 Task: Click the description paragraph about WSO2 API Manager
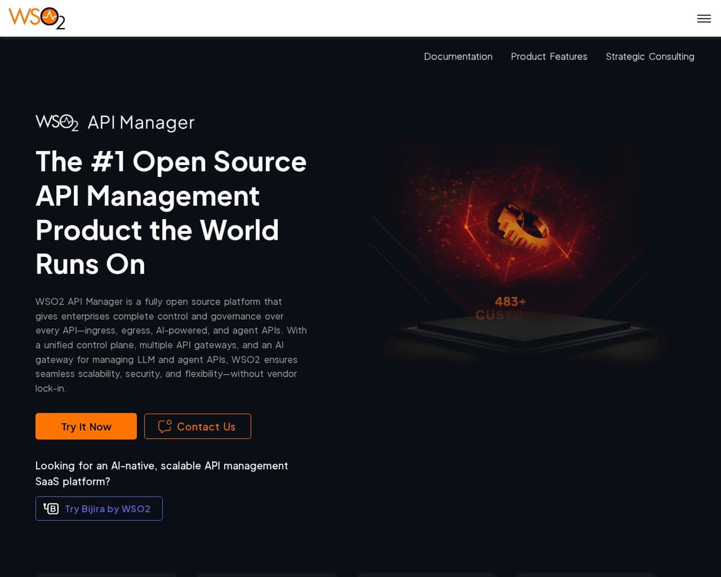(x=171, y=345)
